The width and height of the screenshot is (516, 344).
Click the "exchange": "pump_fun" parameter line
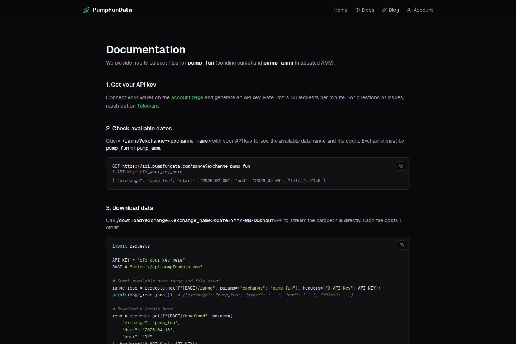151,323
